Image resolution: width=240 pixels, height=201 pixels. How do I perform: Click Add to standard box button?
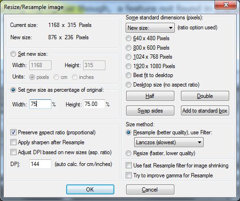coord(205,111)
